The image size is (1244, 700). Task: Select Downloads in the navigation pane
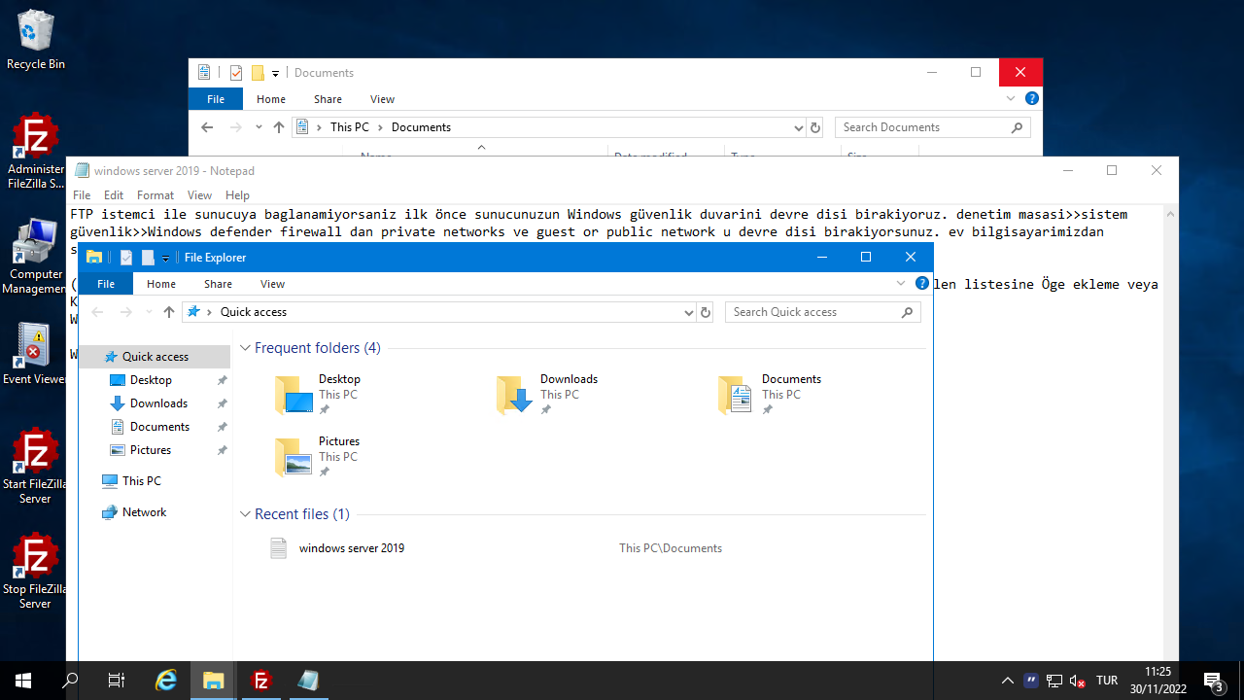coord(158,403)
